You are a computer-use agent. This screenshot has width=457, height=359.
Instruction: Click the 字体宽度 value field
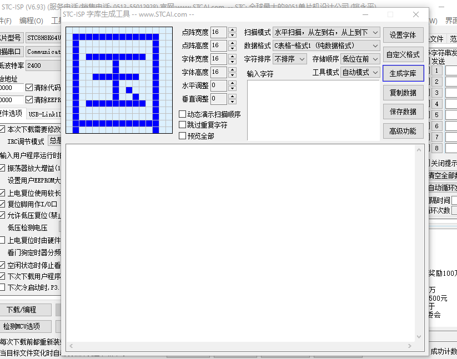tap(219, 59)
